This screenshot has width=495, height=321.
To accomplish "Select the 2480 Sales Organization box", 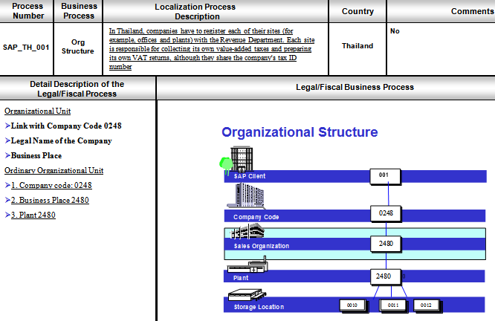I will 386,244.
